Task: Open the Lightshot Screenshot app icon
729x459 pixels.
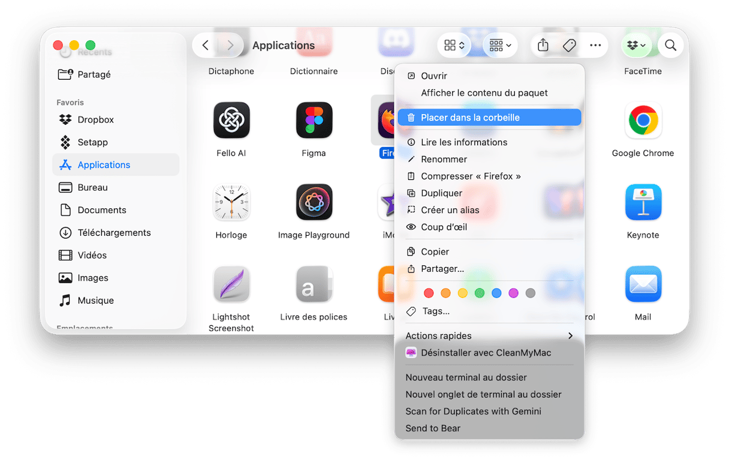Action: click(x=231, y=284)
